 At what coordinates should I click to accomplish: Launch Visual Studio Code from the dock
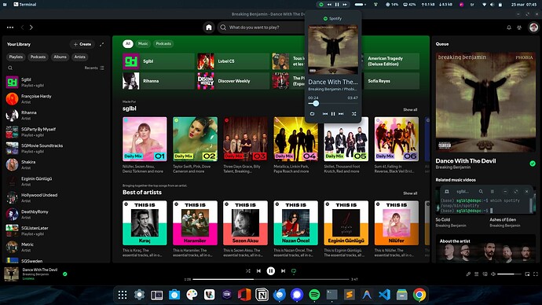point(384,295)
